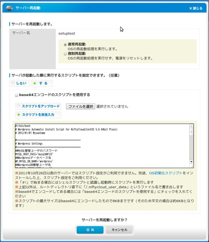Confirm restart with the OK button

(x=90, y=230)
